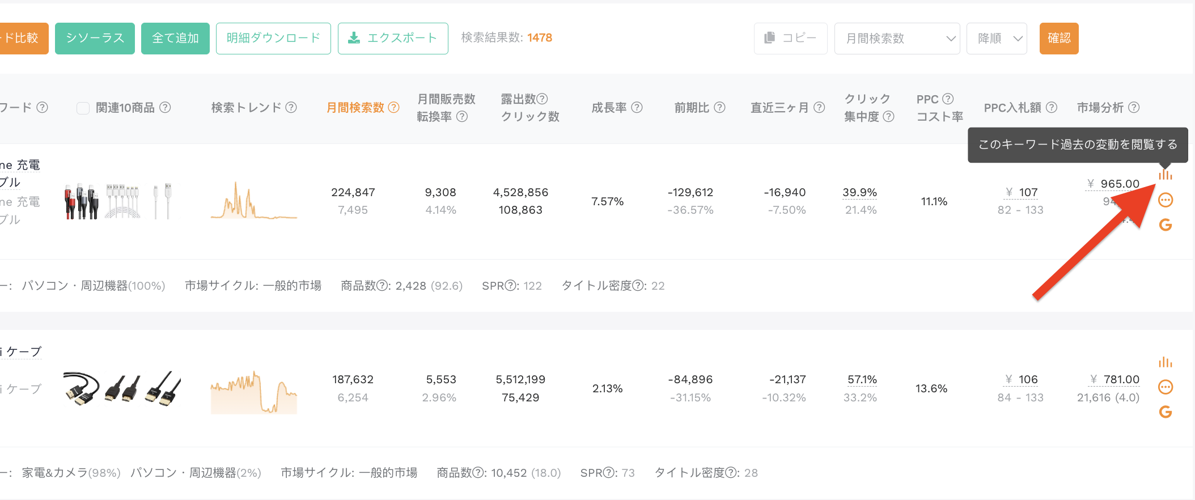The width and height of the screenshot is (1195, 500).
Task: Sort by the orange 月間検索数 column header
Action: 355,107
